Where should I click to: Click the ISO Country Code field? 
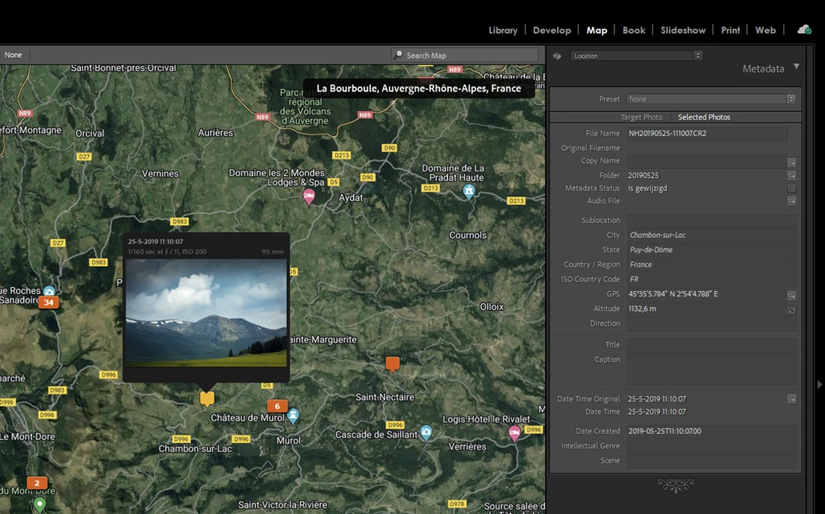[711, 279]
